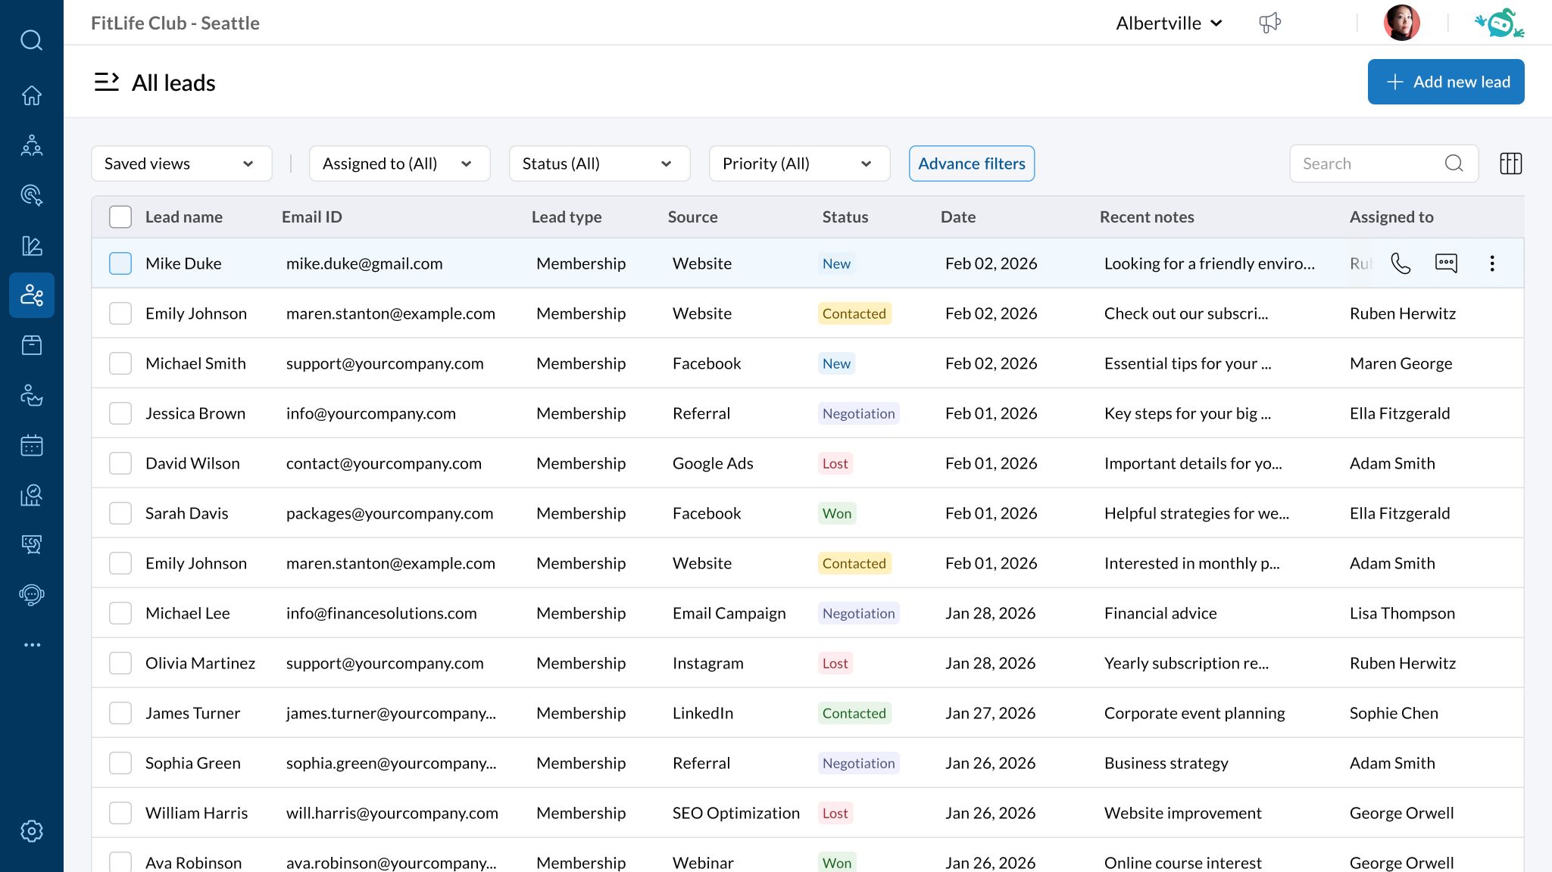Viewport: 1552px width, 872px height.
Task: Open the Status (All) filter dropdown
Action: tap(598, 163)
